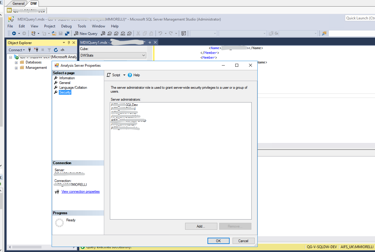Click the Stop icon in Object Explorer
The height and width of the screenshot is (252, 375).
(43, 50)
